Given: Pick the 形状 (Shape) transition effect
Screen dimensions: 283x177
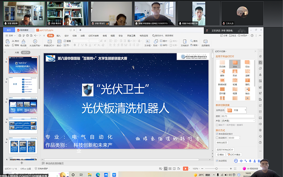Looking at the screenshot, I should click(235, 73).
